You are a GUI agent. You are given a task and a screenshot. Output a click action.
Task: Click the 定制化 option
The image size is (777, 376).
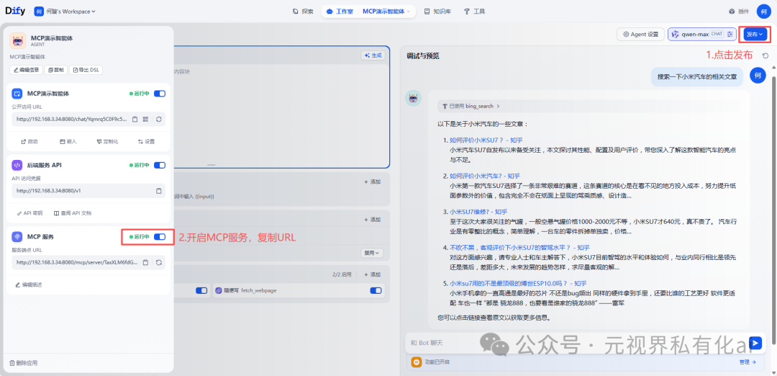pos(107,141)
